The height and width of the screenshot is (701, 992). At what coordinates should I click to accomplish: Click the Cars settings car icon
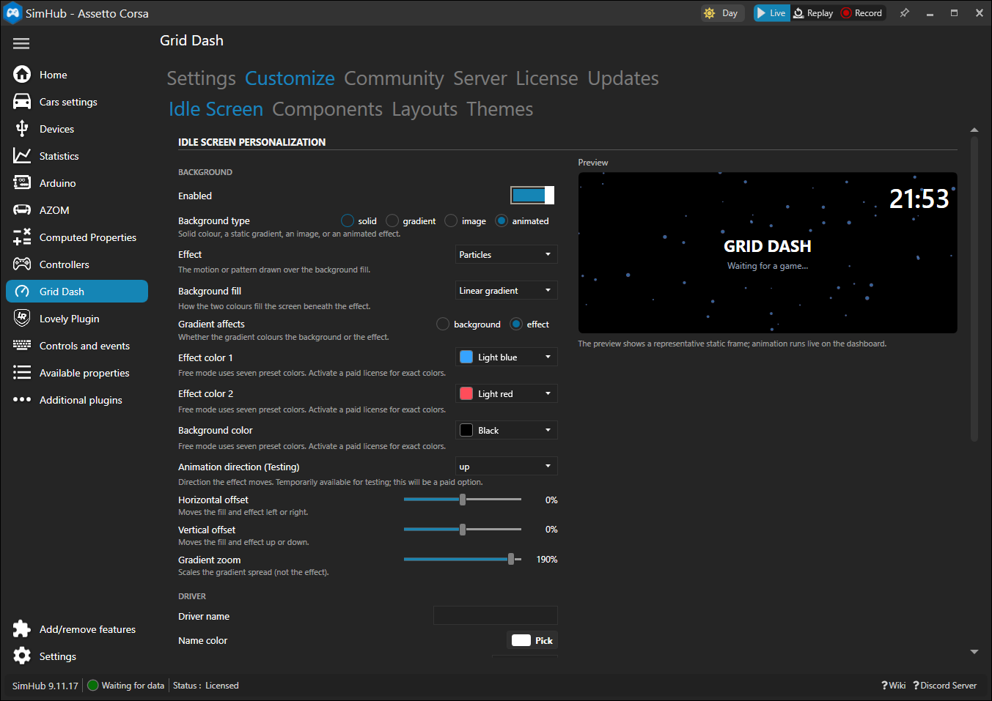tap(22, 101)
